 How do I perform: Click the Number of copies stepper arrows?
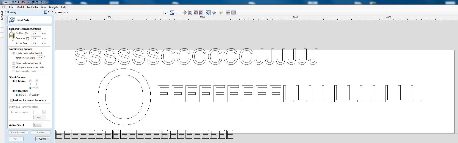tap(44, 112)
